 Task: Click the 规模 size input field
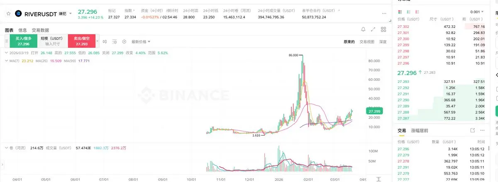click(52, 41)
